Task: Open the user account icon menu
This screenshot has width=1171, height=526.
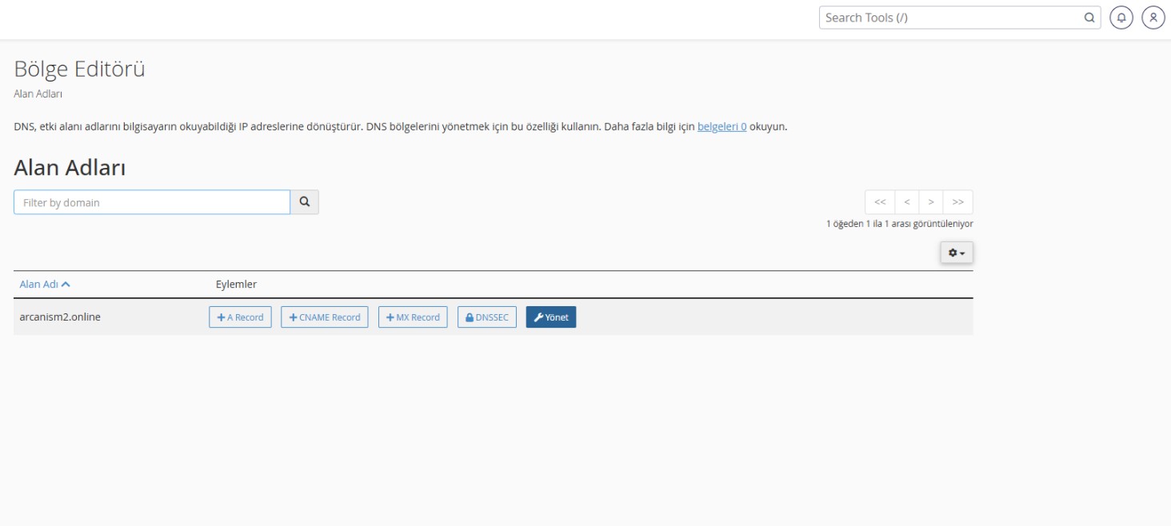Action: [1153, 18]
